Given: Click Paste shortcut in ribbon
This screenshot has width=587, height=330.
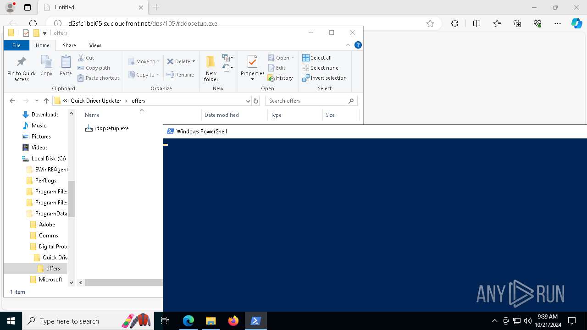Looking at the screenshot, I should tap(98, 78).
